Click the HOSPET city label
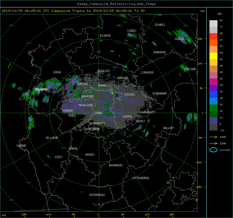The height and width of the screenshot is (218, 233). pyautogui.click(x=140, y=121)
